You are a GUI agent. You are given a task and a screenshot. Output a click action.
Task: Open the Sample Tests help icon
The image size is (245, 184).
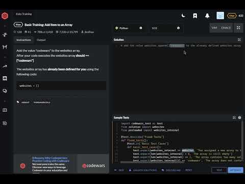[x=239, y=118]
